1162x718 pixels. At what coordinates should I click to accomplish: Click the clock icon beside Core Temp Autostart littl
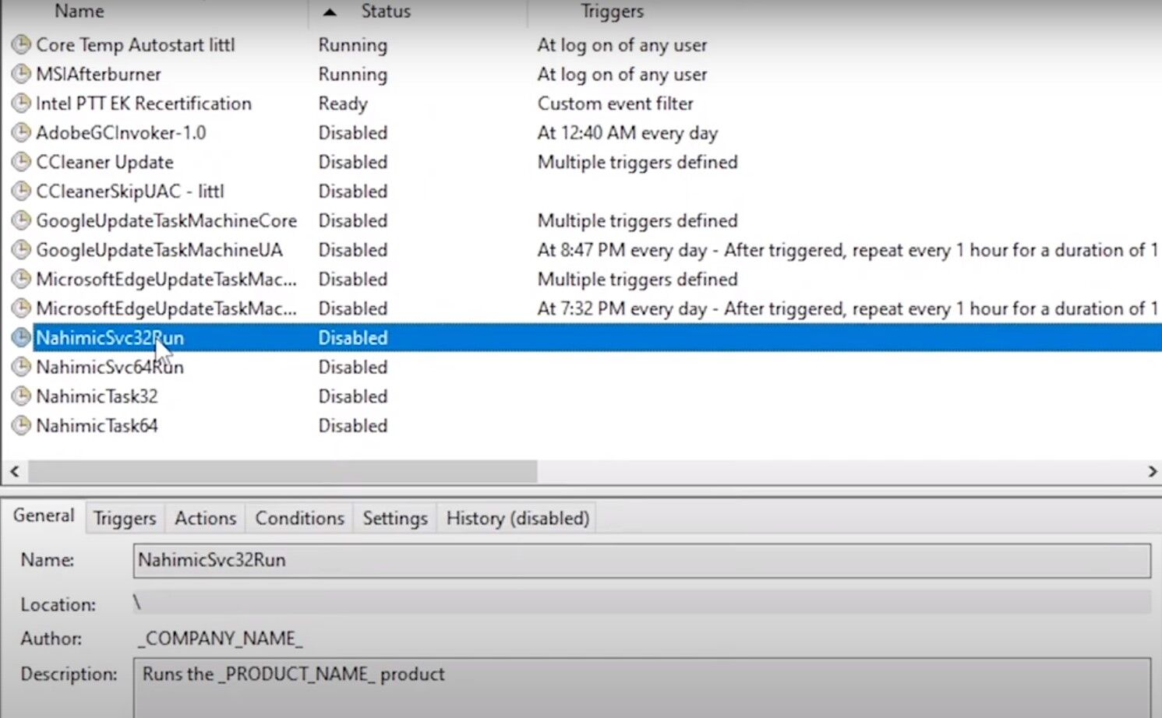pyautogui.click(x=21, y=45)
